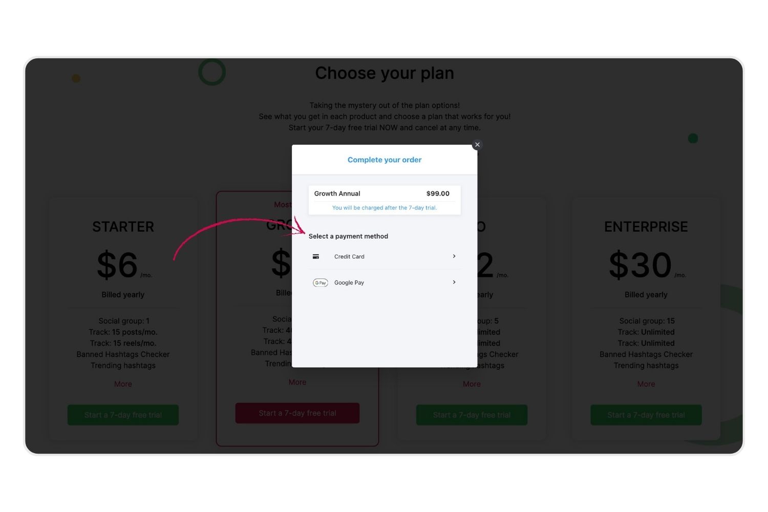
Task: Close the Complete your order dialog
Action: point(477,145)
